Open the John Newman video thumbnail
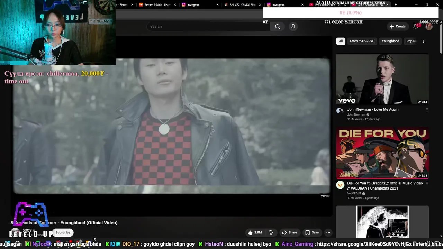Screen dimensions: 443x249 pos(382,79)
